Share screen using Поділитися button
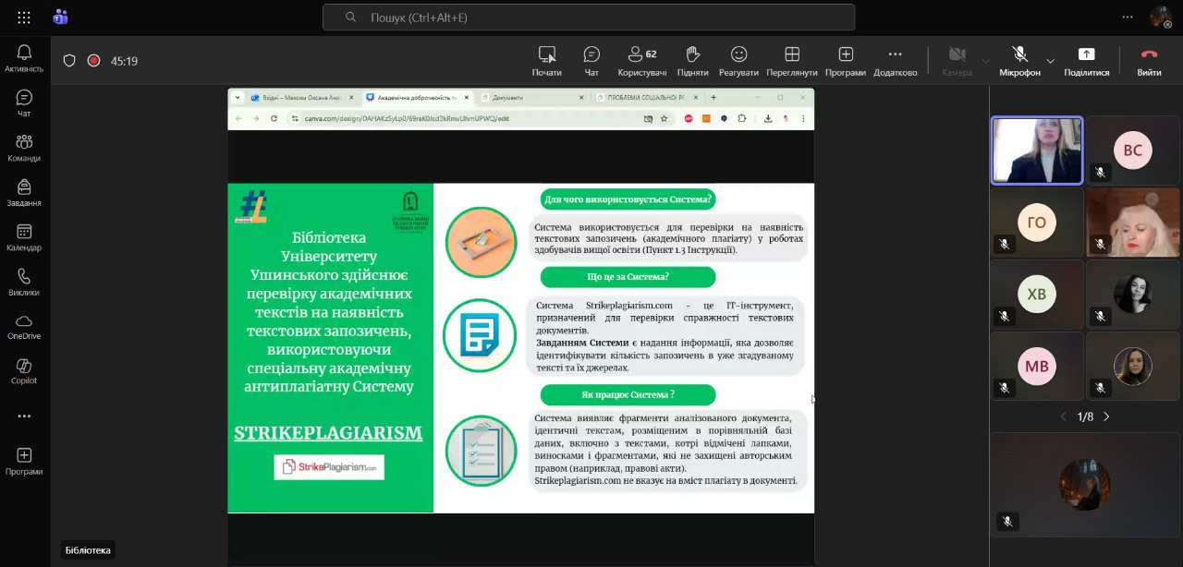Image resolution: width=1183 pixels, height=567 pixels. [1086, 60]
